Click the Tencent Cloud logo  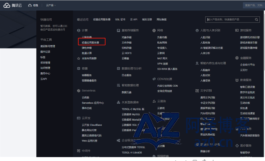[x=13, y=6]
